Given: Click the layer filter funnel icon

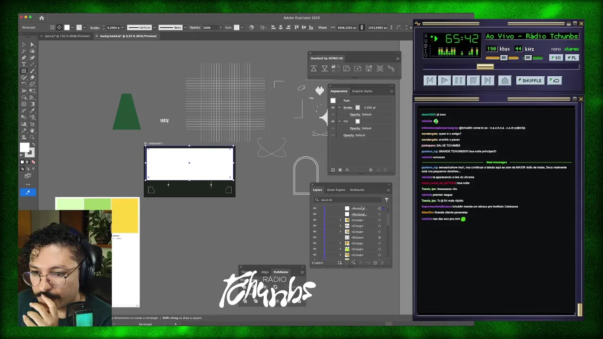Looking at the screenshot, I should click(x=386, y=200).
